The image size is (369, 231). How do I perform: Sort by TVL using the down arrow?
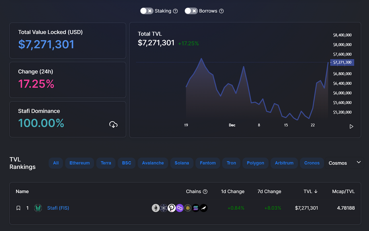[x=316, y=191]
